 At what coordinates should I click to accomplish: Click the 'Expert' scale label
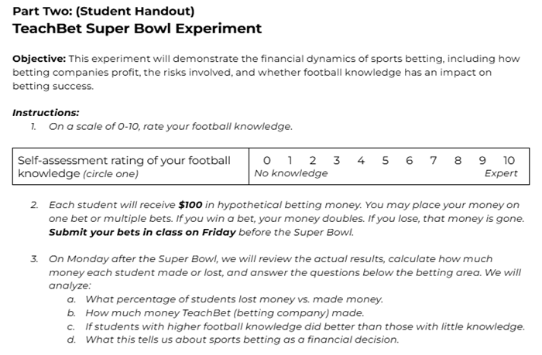pyautogui.click(x=501, y=173)
